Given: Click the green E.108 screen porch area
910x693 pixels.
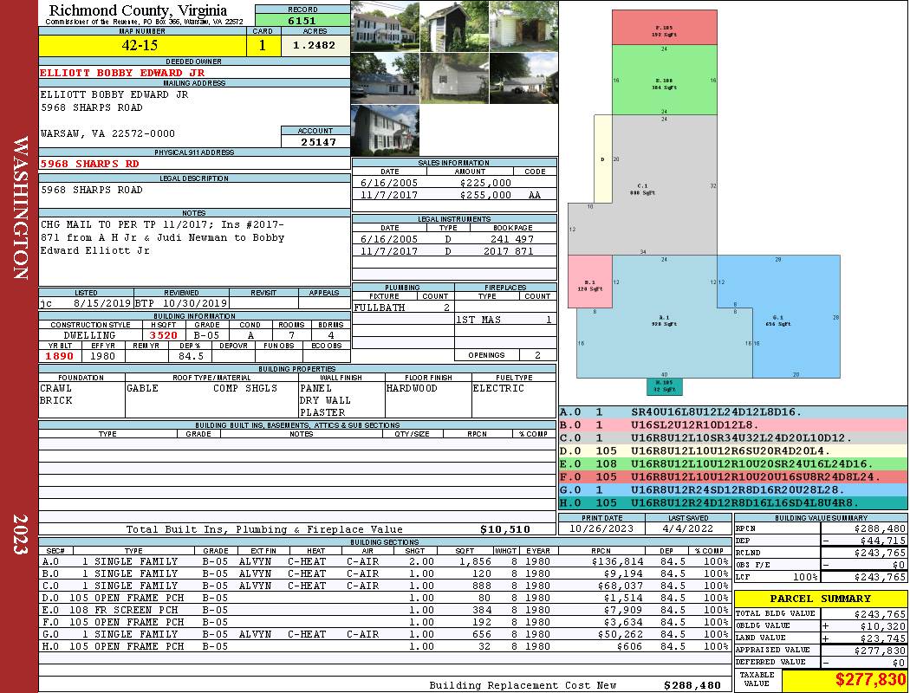Looking at the screenshot, I should (664, 80).
